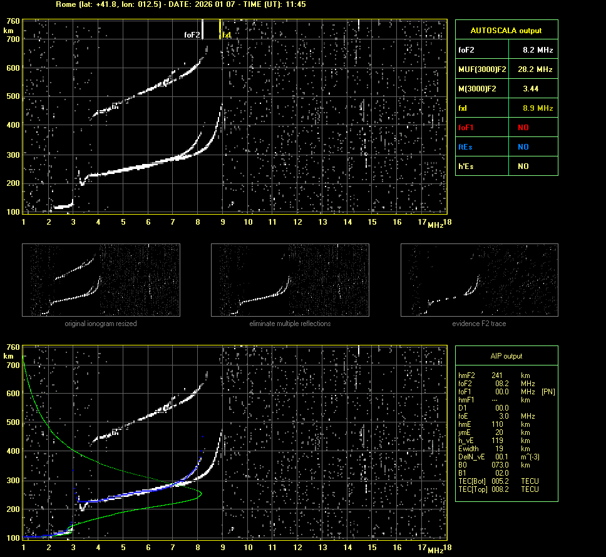Click the AIP output panel header
Screen dimensions: 606x557
click(506, 356)
